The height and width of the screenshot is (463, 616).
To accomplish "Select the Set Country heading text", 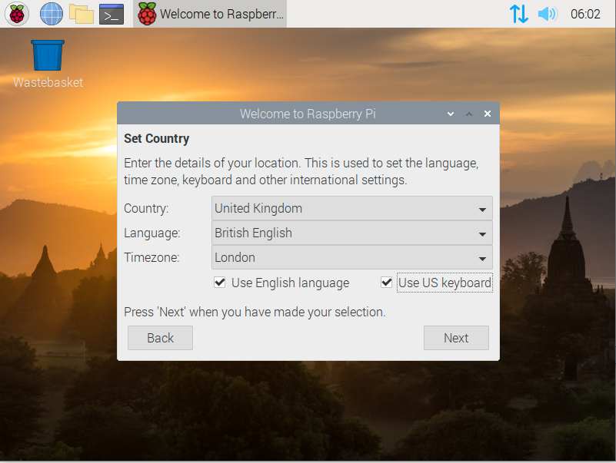I will pyautogui.click(x=157, y=138).
